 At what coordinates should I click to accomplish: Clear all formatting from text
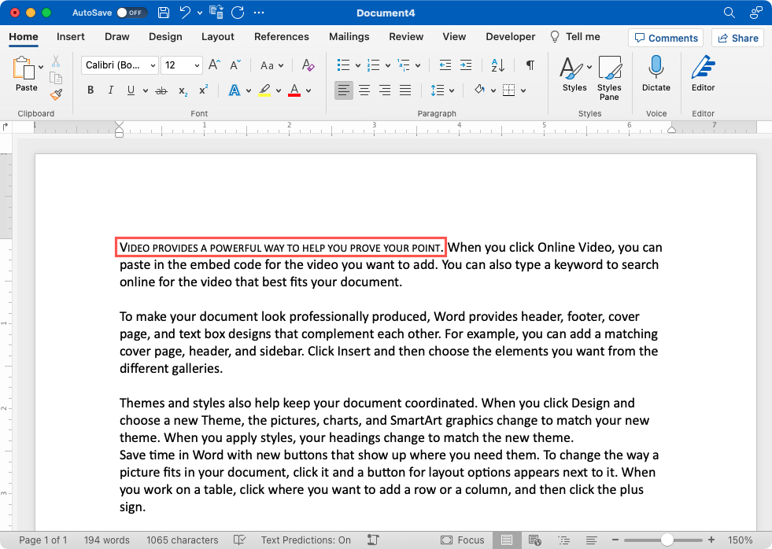[x=308, y=65]
